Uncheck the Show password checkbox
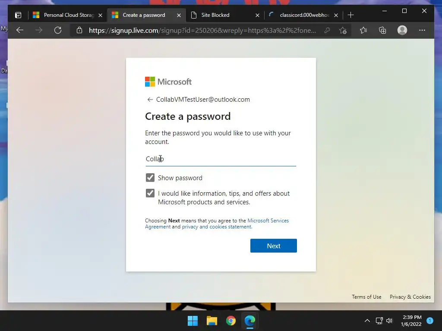 150,178
